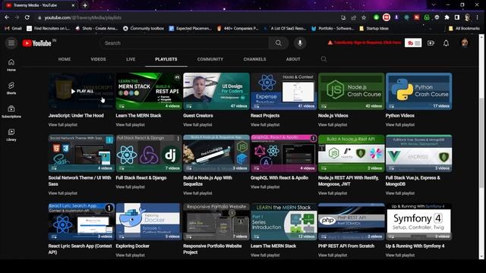Click 'React Lyric Search App (Context API)' title
The height and width of the screenshot is (273, 486).
(x=80, y=249)
